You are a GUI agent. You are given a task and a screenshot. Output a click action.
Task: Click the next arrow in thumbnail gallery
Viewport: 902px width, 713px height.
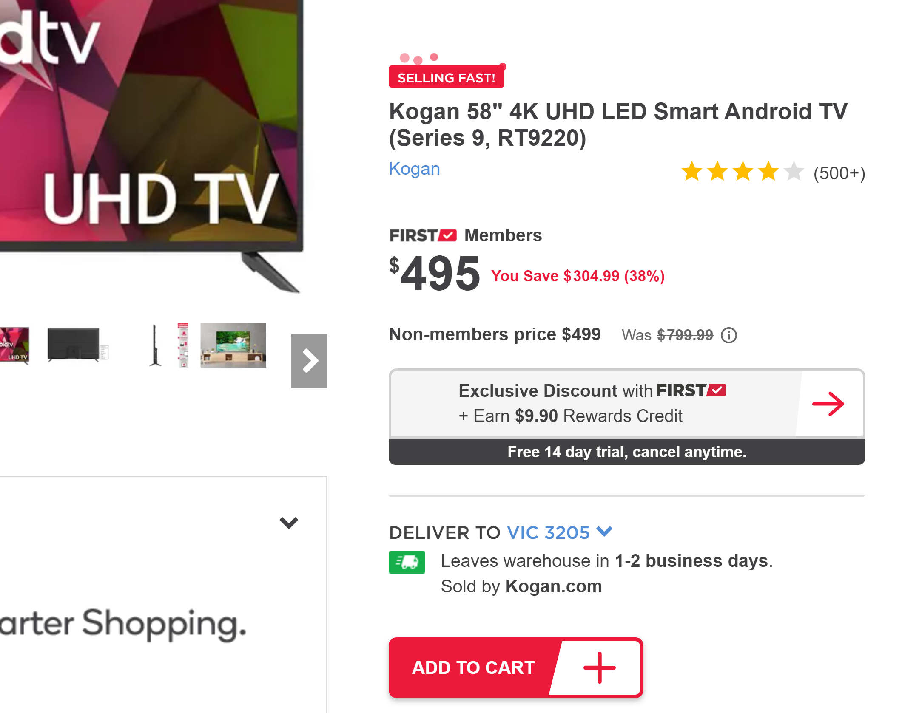pos(309,361)
